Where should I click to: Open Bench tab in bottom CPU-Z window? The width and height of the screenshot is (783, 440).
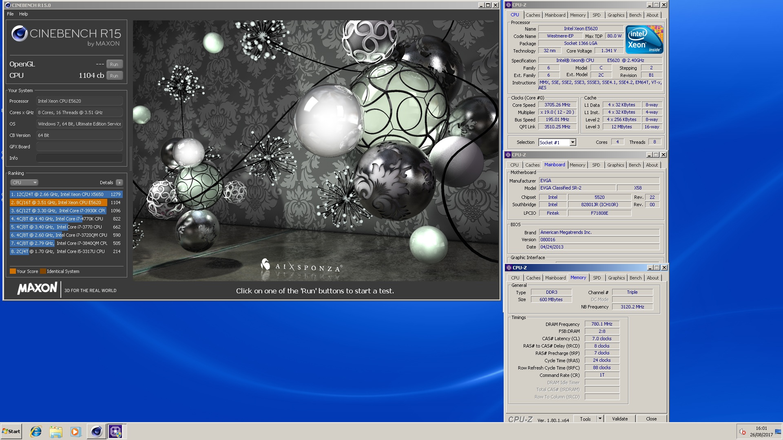635,278
